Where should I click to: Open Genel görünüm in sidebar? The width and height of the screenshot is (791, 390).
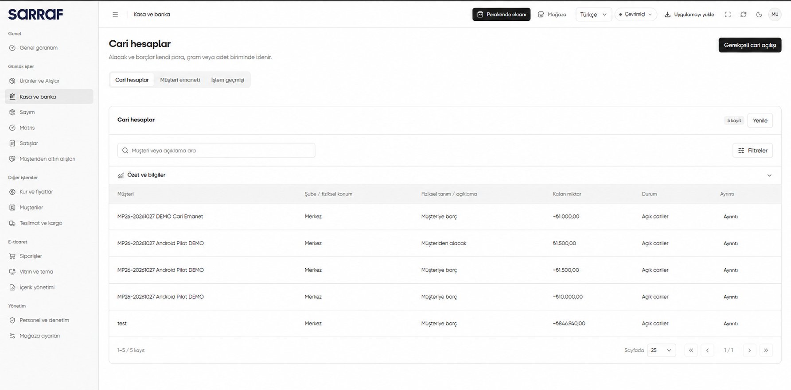coord(49,48)
